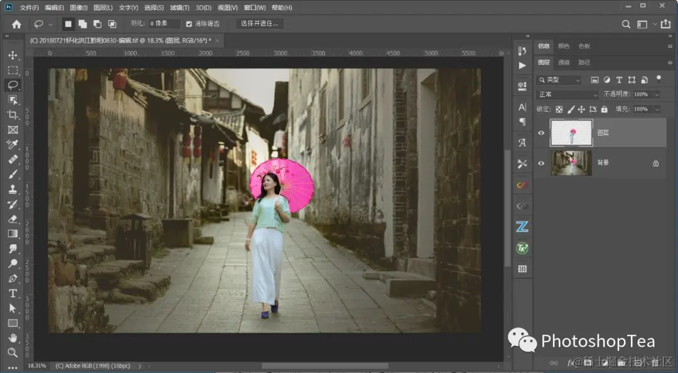Viewport: 678px width, 373px height.
Task: Expand status bar info arrow
Action: pos(139,366)
